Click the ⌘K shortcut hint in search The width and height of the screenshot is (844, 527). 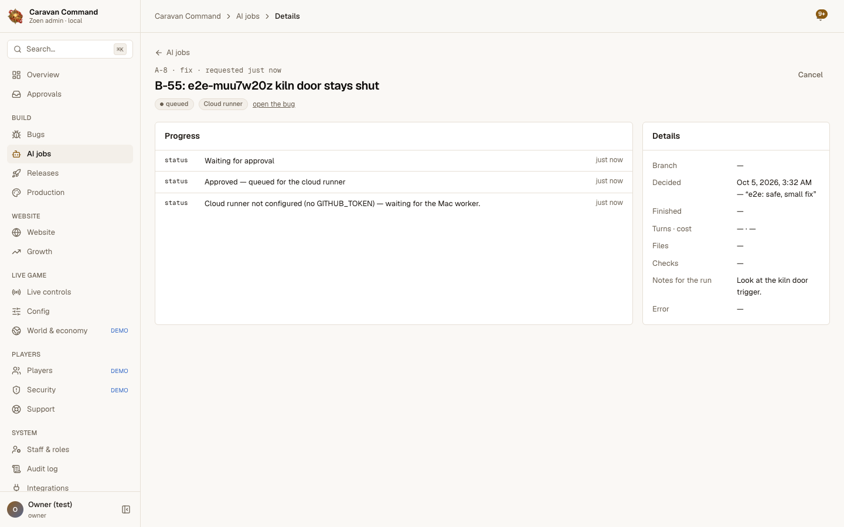(120, 49)
